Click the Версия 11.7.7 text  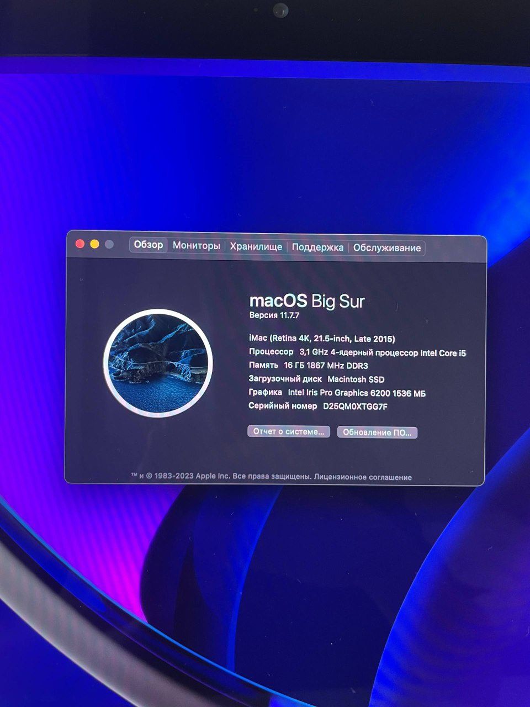[x=274, y=315]
